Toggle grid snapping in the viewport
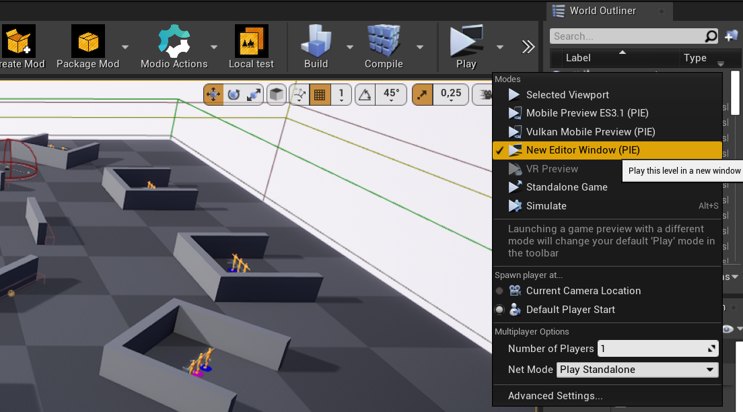 (x=320, y=94)
